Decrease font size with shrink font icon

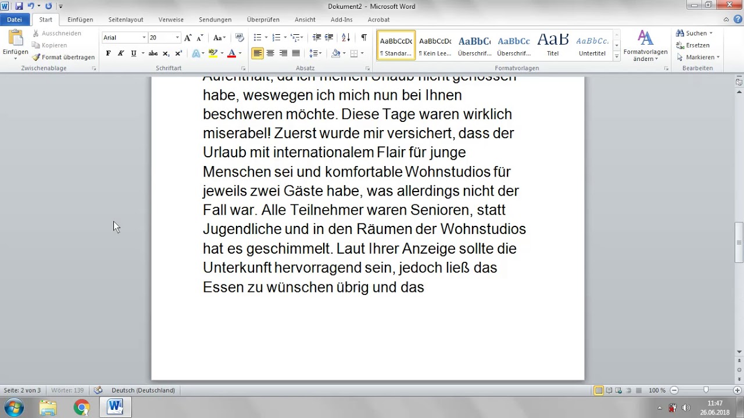pyautogui.click(x=200, y=38)
